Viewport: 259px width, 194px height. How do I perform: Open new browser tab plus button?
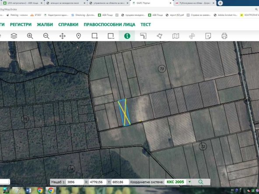[220, 3]
